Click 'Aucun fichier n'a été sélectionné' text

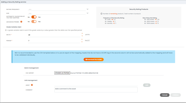(84, 73)
